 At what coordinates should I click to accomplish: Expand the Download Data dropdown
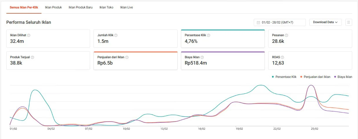[326, 22]
